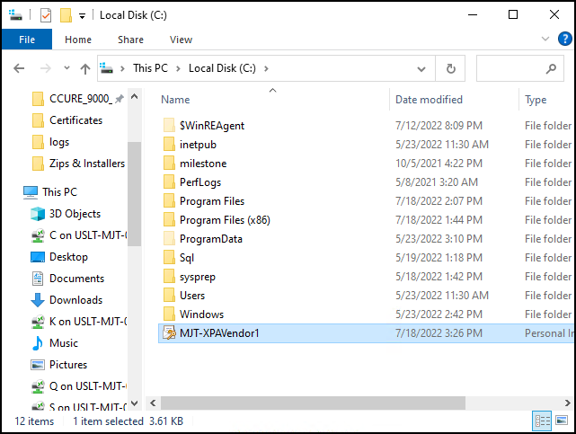Click the Properties icon in quick access toolbar
The image size is (576, 434).
46,15
